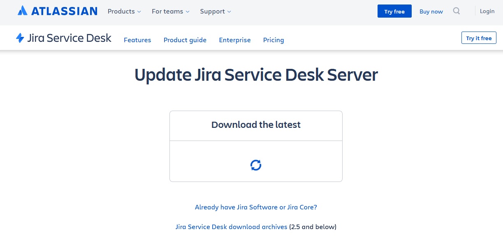503x243 pixels.
Task: Click the Try it free button
Action: point(479,38)
